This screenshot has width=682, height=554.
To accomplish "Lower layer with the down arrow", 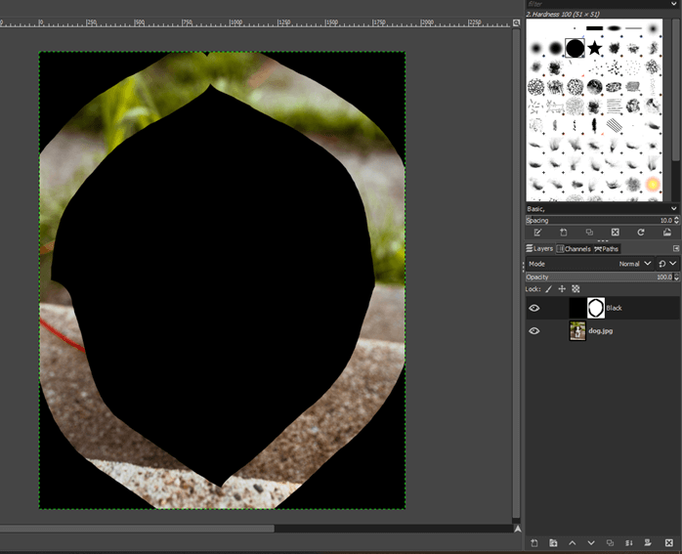I will pyautogui.click(x=591, y=542).
